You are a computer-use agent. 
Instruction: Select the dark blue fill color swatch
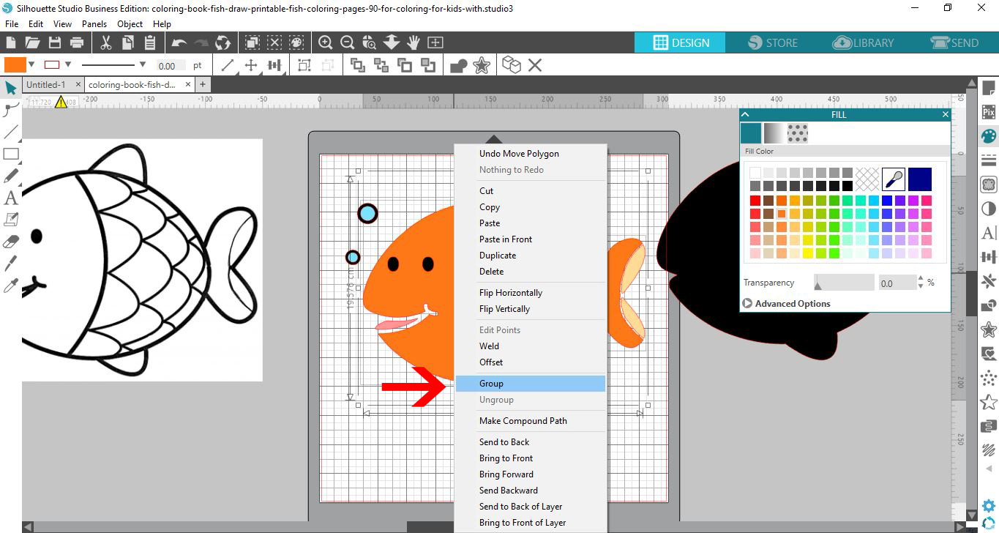tap(919, 178)
